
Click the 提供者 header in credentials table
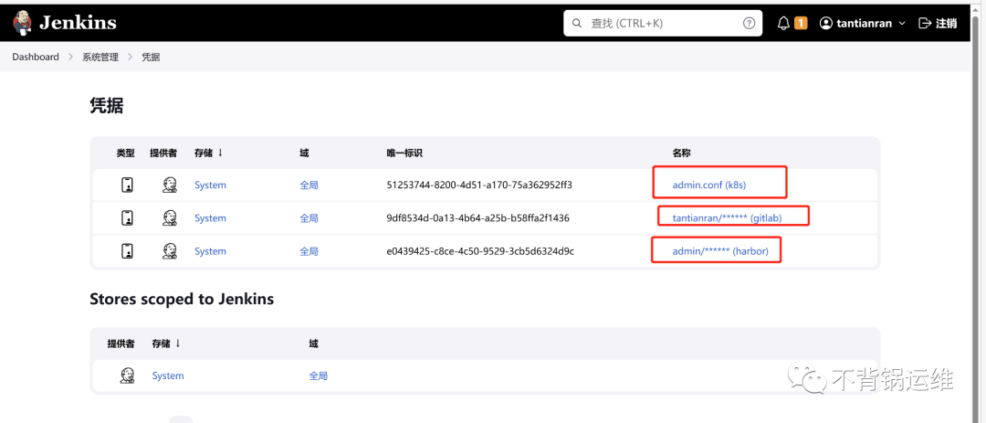163,153
